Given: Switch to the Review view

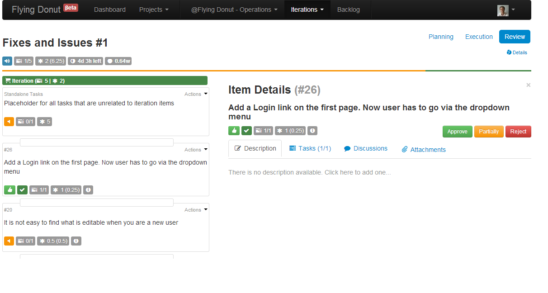Looking at the screenshot, I should pyautogui.click(x=515, y=37).
